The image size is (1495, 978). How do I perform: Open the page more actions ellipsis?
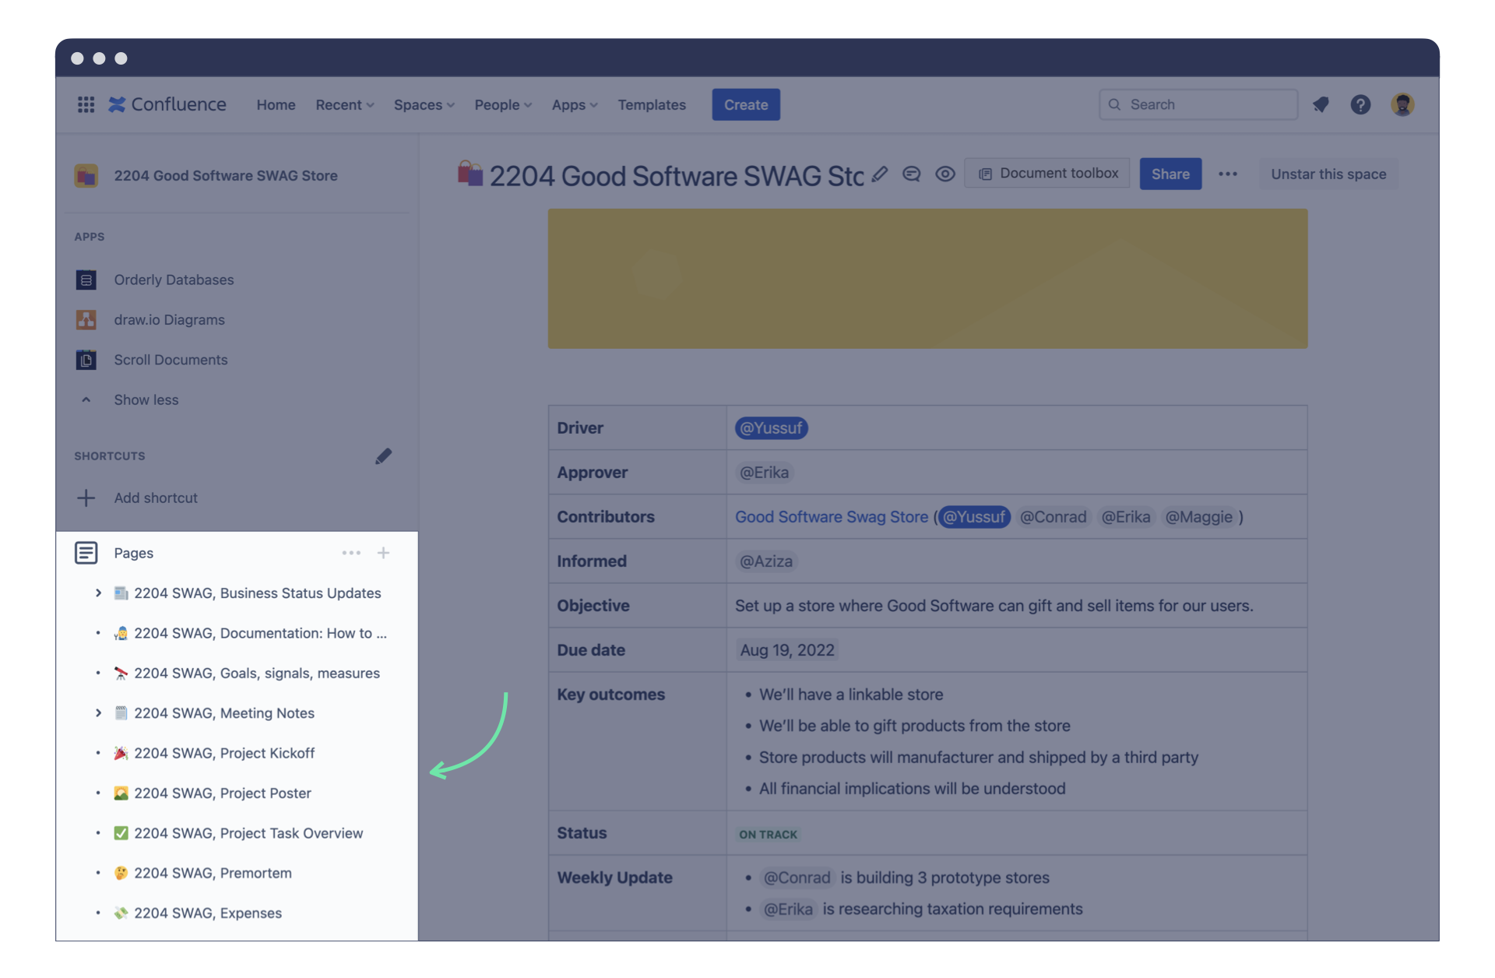pos(1228,174)
